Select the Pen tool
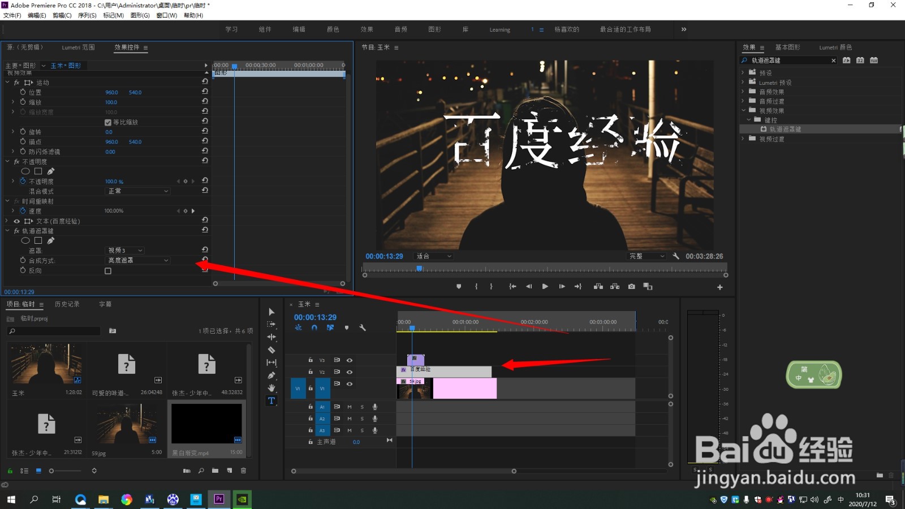Screen dimensions: 905x509 (x=271, y=375)
